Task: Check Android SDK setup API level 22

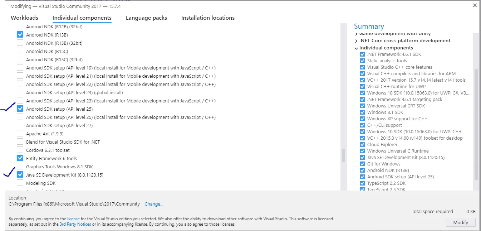Action: pos(20,84)
